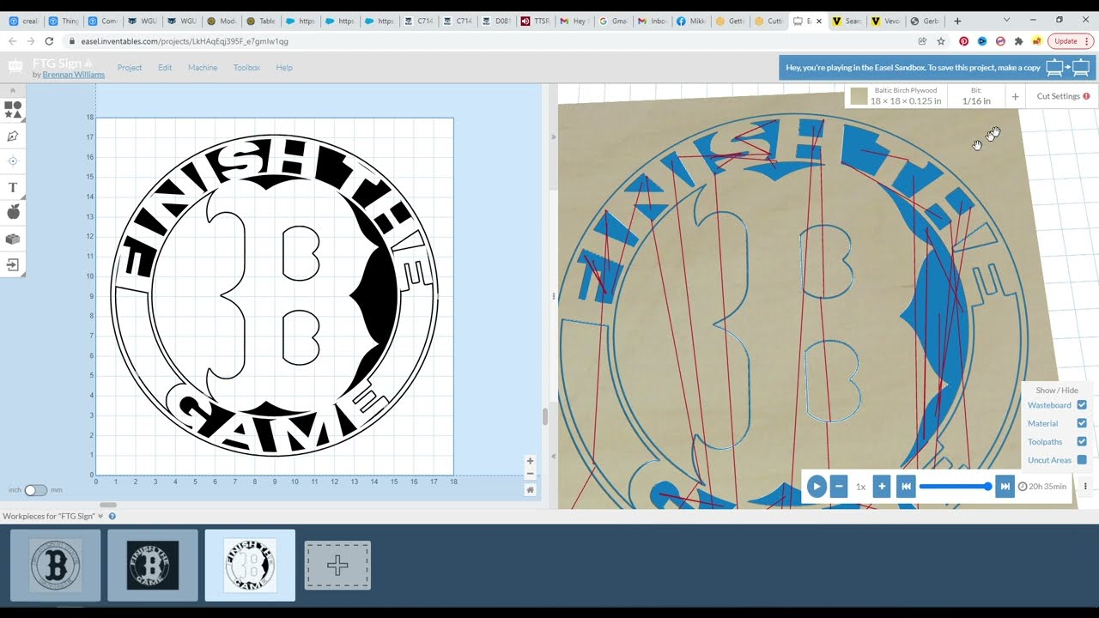
Task: Open the Machine menu
Action: (x=203, y=68)
